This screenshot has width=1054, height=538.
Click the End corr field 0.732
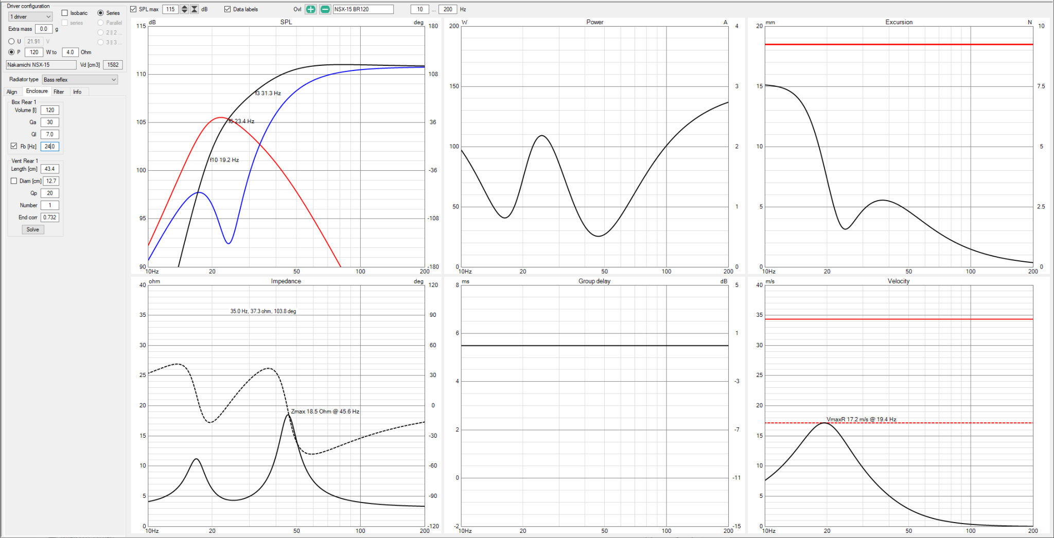50,218
